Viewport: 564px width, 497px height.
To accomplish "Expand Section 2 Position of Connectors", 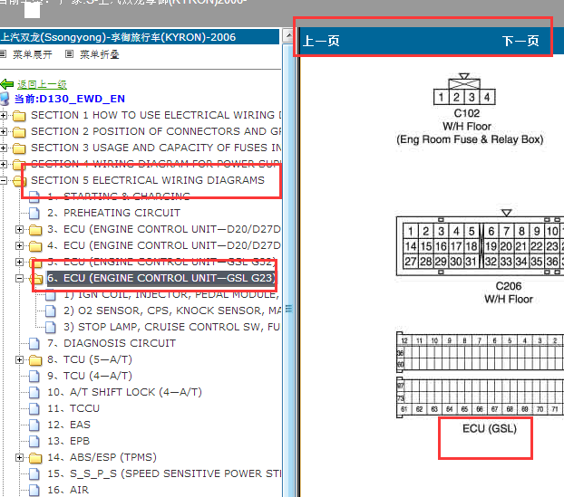I will click(x=4, y=132).
